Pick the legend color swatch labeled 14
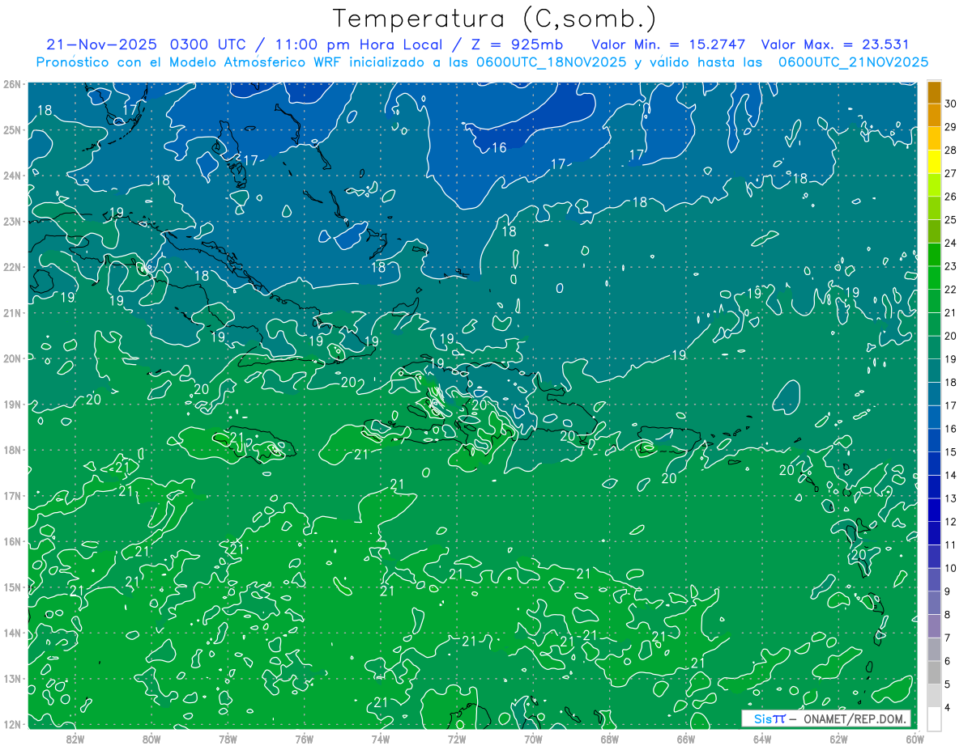972x750 pixels. pyautogui.click(x=934, y=464)
